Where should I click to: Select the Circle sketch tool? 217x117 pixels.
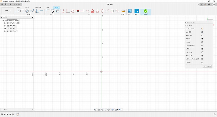27,11
